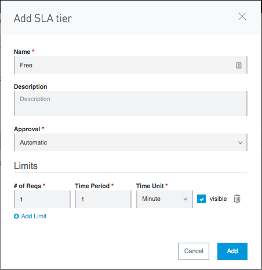This screenshot has height=270, width=262.
Task: Uncheck the visible checkbox
Action: coord(201,199)
